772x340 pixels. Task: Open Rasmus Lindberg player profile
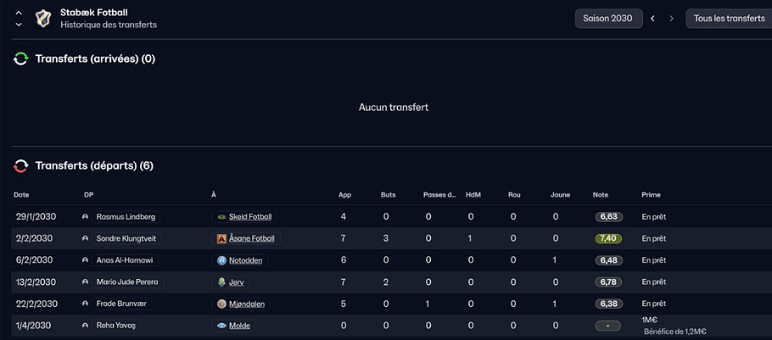(x=126, y=217)
